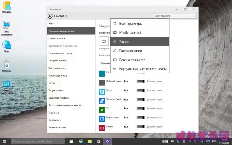Viewport: 232px width, 145px height.
Task: Select Электропитание in sidebar
Action: [x=71, y=68]
